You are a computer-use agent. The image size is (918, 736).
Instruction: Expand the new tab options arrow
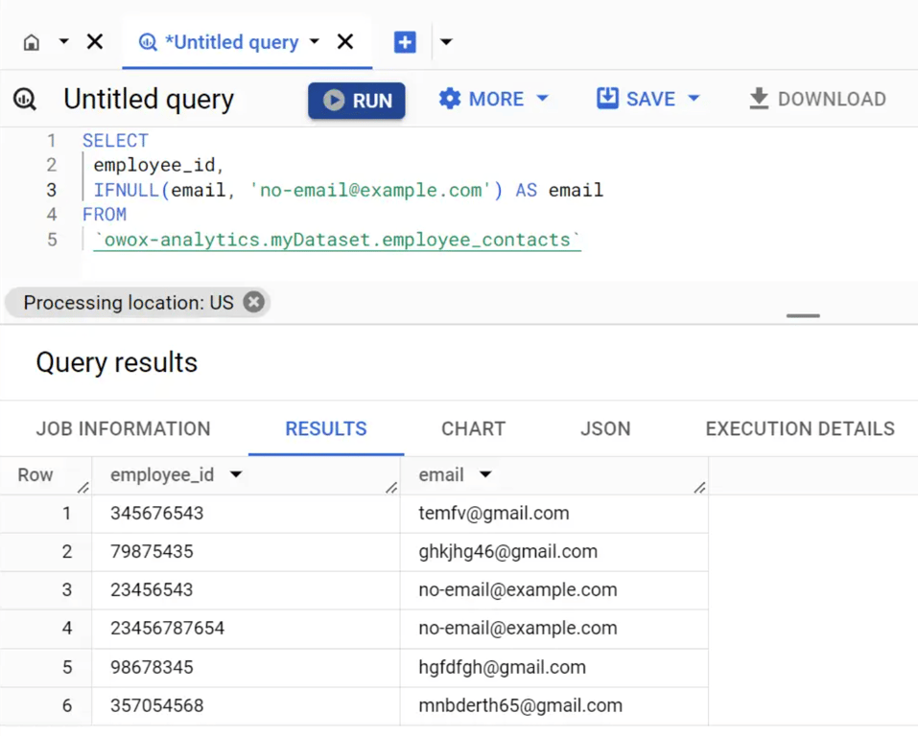(446, 42)
